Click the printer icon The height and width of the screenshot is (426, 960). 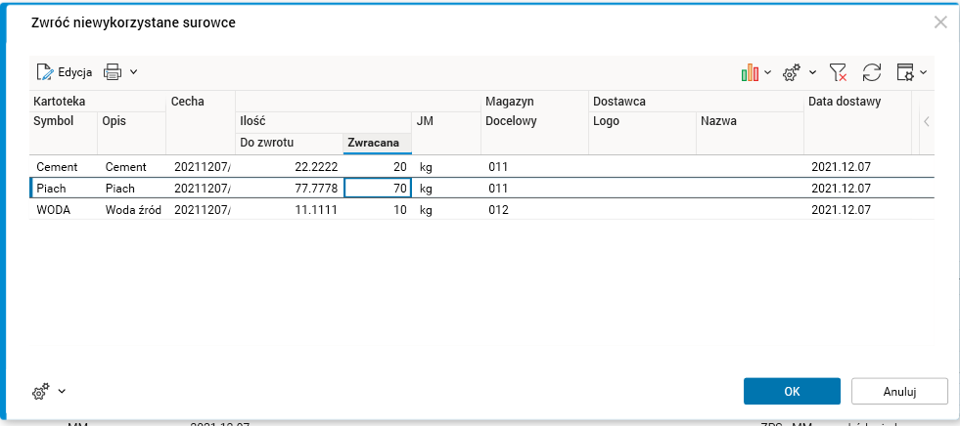(114, 71)
